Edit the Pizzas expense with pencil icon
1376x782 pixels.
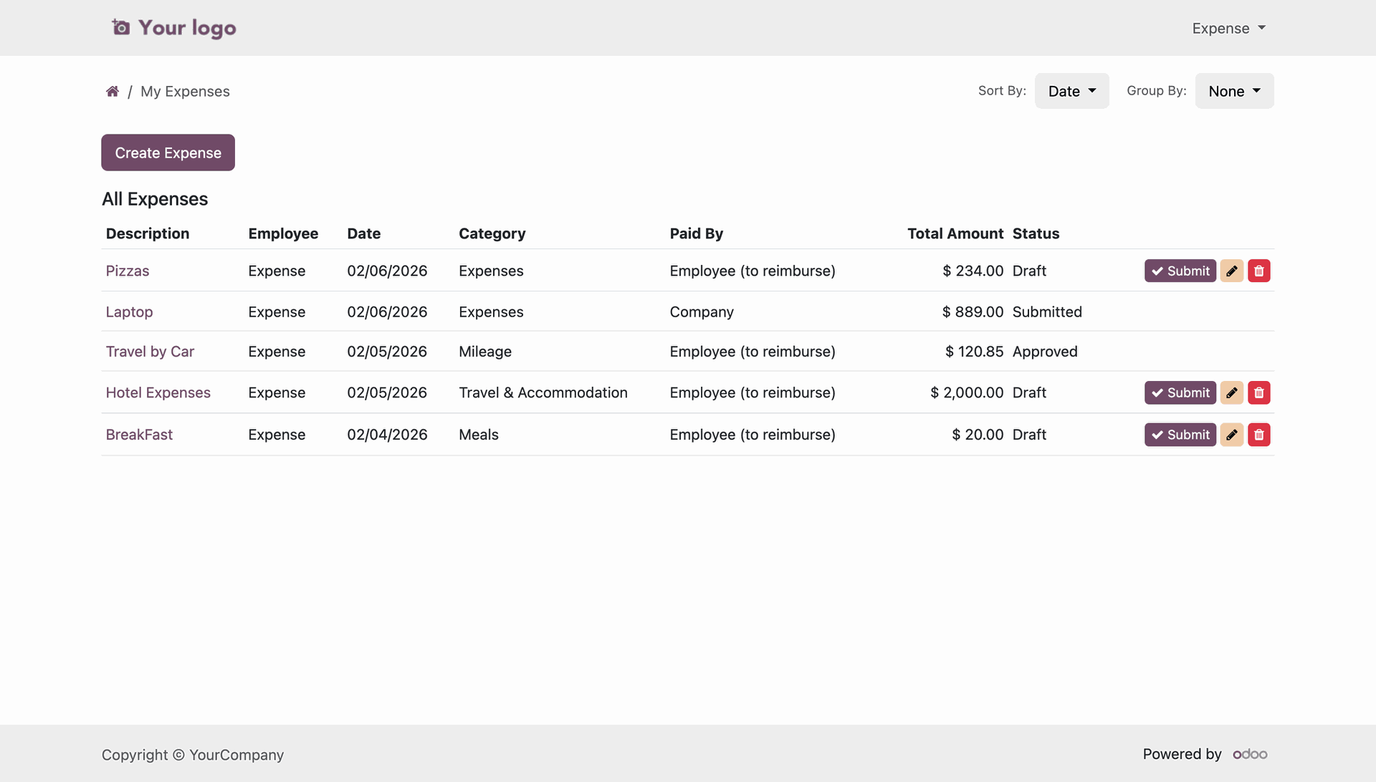pyautogui.click(x=1232, y=271)
